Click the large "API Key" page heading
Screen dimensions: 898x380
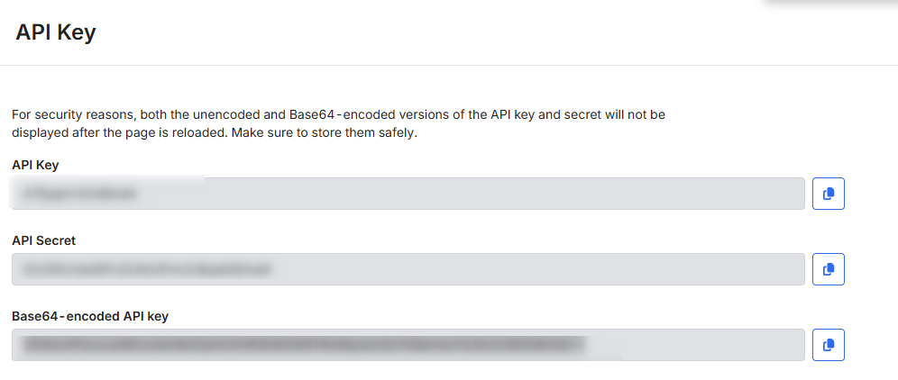coord(56,33)
